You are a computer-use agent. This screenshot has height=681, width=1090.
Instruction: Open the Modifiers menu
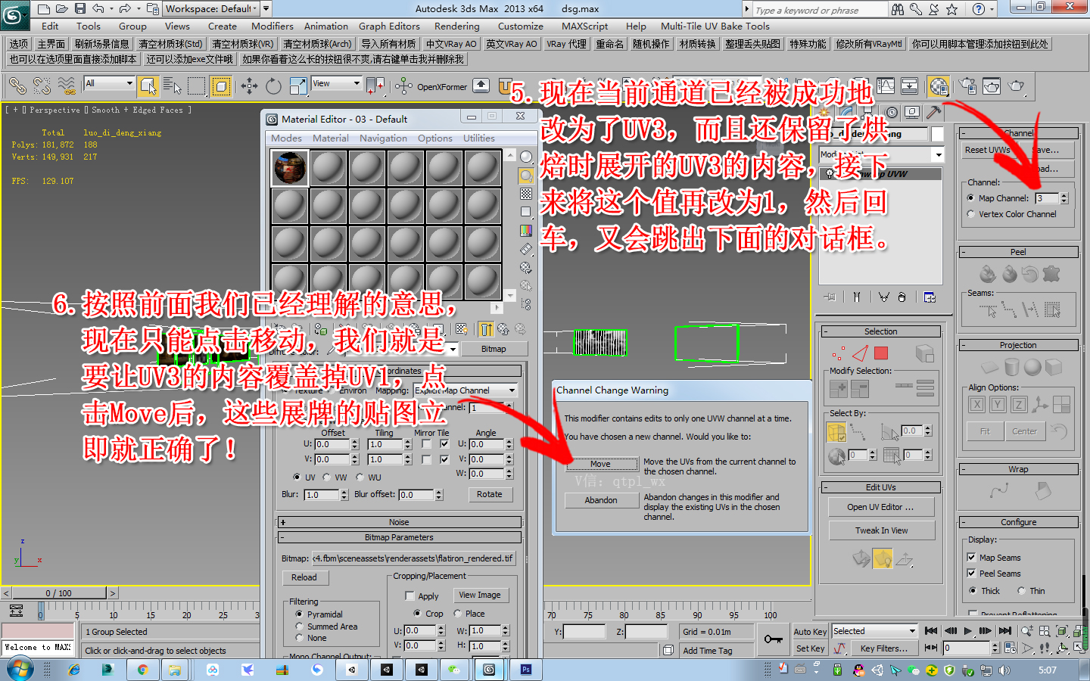pos(272,26)
